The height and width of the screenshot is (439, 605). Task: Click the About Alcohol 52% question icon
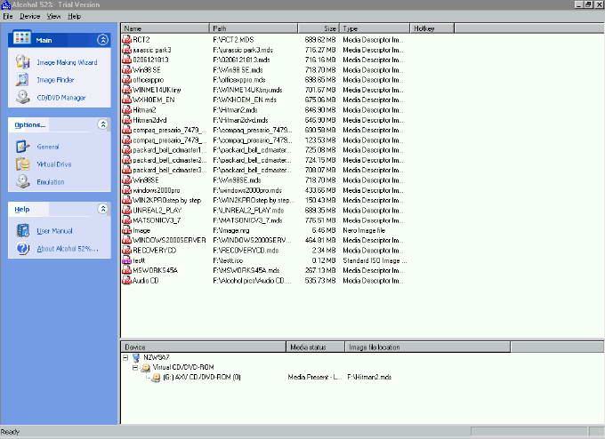[x=23, y=248]
